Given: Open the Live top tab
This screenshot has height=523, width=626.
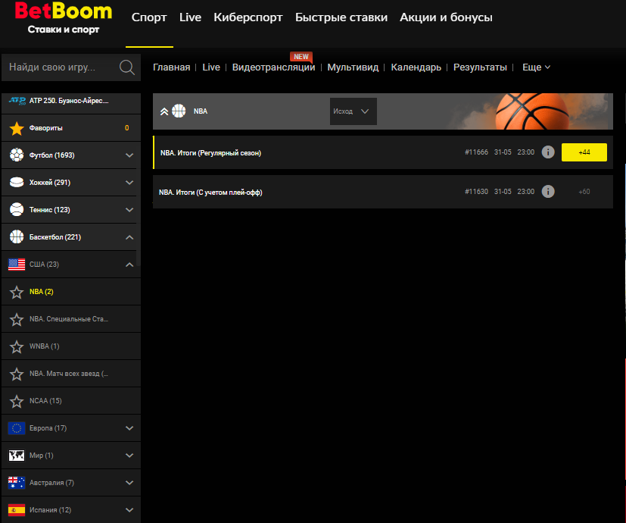Looking at the screenshot, I should pyautogui.click(x=191, y=17).
